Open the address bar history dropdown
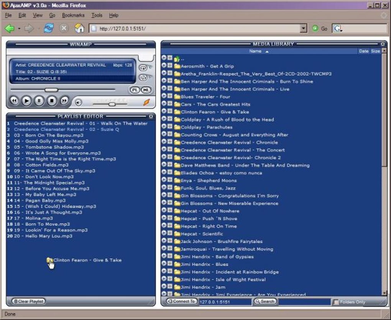This screenshot has height=320, width=391. point(303,28)
